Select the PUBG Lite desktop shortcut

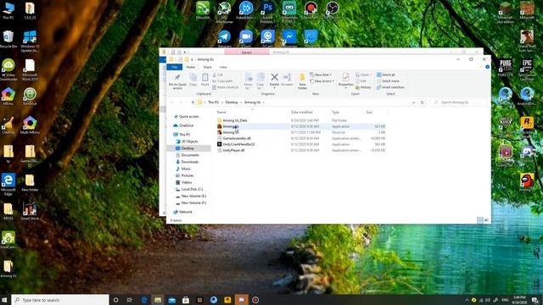[x=506, y=68]
